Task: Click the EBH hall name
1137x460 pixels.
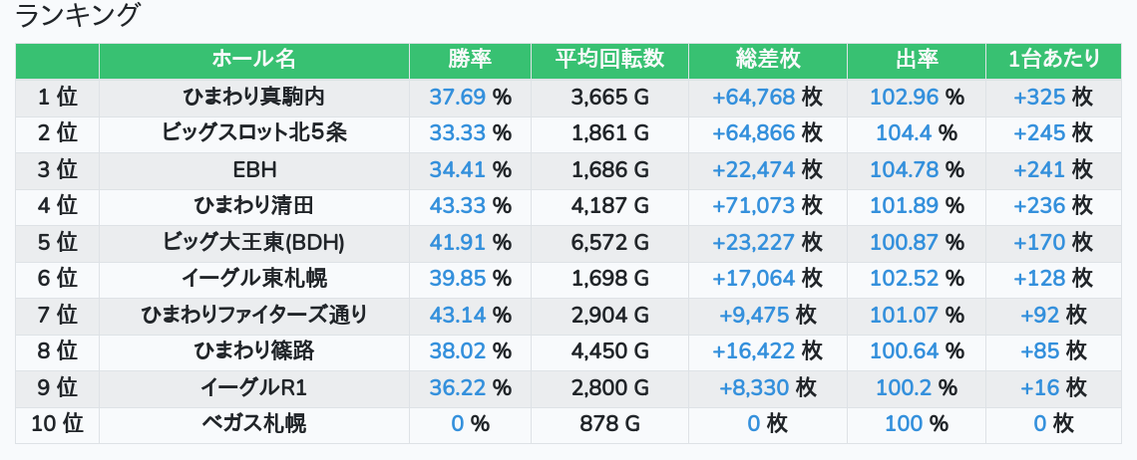Action: click(x=254, y=170)
